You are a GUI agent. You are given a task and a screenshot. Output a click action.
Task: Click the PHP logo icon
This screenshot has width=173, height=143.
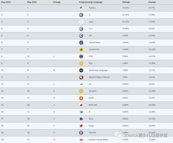click(x=81, y=56)
